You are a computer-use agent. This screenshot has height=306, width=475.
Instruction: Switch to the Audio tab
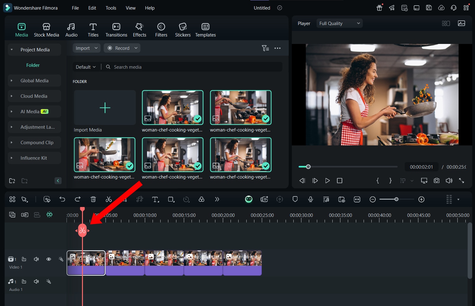(71, 30)
